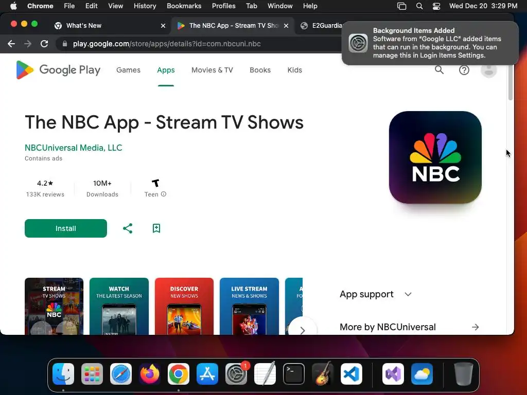Show next screenshots with carousel arrow

303,330
